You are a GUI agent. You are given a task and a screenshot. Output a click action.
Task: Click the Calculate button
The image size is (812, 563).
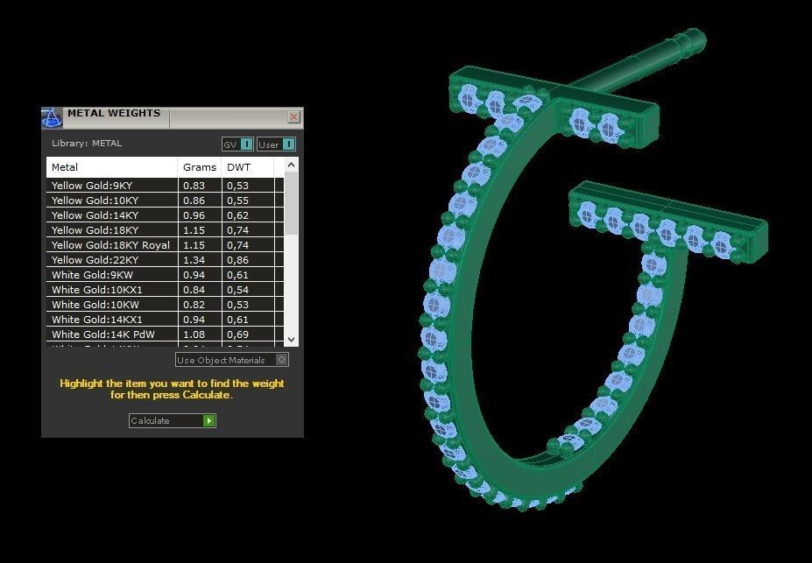point(172,420)
